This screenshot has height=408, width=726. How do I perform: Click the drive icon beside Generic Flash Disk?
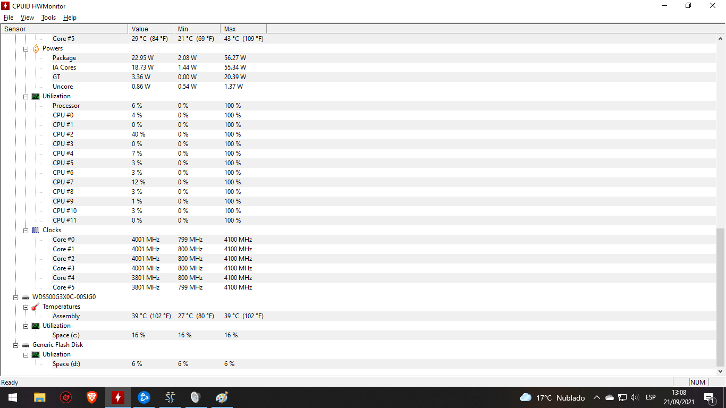pos(26,345)
